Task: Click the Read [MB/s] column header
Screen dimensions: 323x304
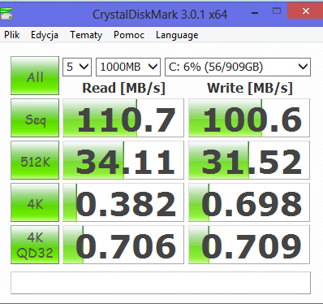Action: point(123,88)
